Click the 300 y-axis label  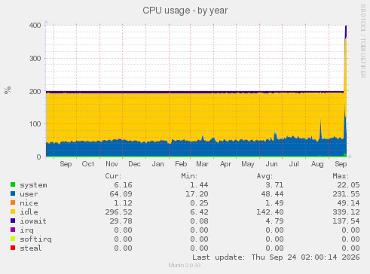pos(35,59)
